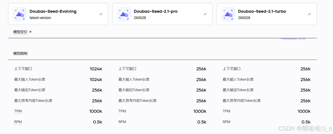Click 最大思考内容Token长度 label in the right column
Viewport: 333px width, 134px height.
242,101
